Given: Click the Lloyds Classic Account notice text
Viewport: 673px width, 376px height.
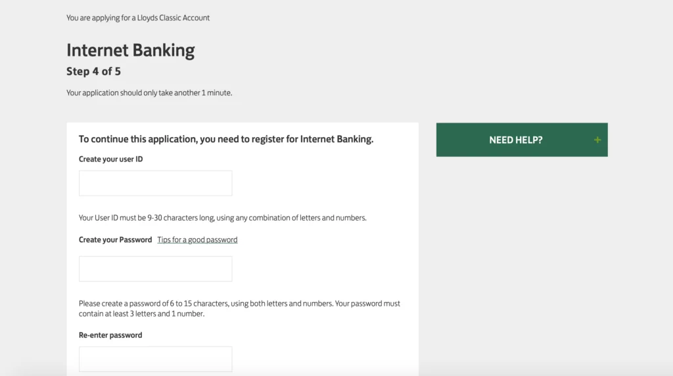Looking at the screenshot, I should [138, 18].
